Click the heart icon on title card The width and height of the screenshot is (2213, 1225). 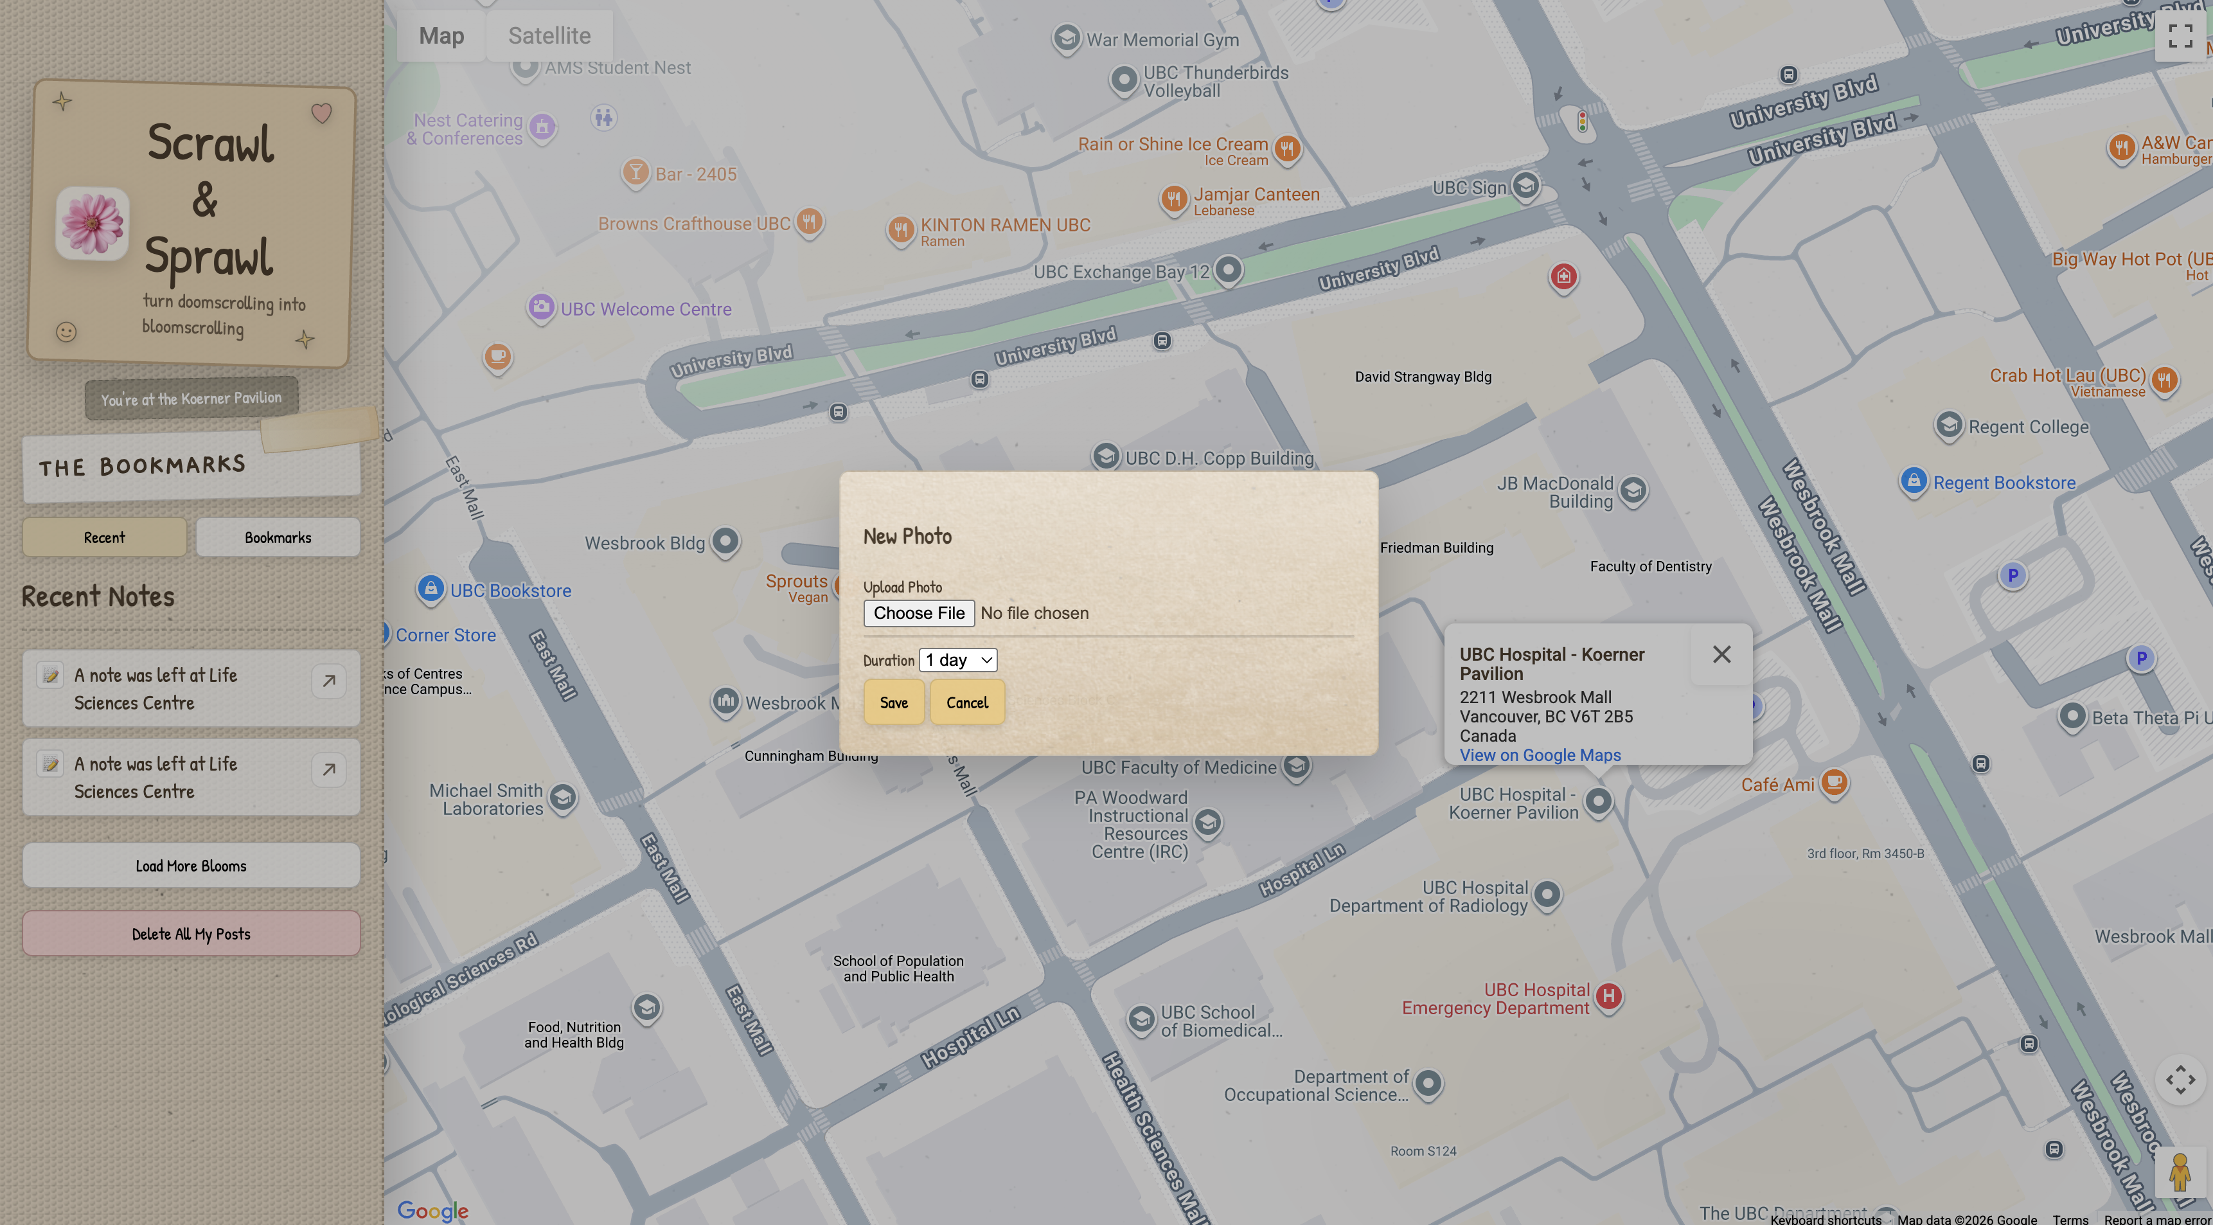click(321, 112)
